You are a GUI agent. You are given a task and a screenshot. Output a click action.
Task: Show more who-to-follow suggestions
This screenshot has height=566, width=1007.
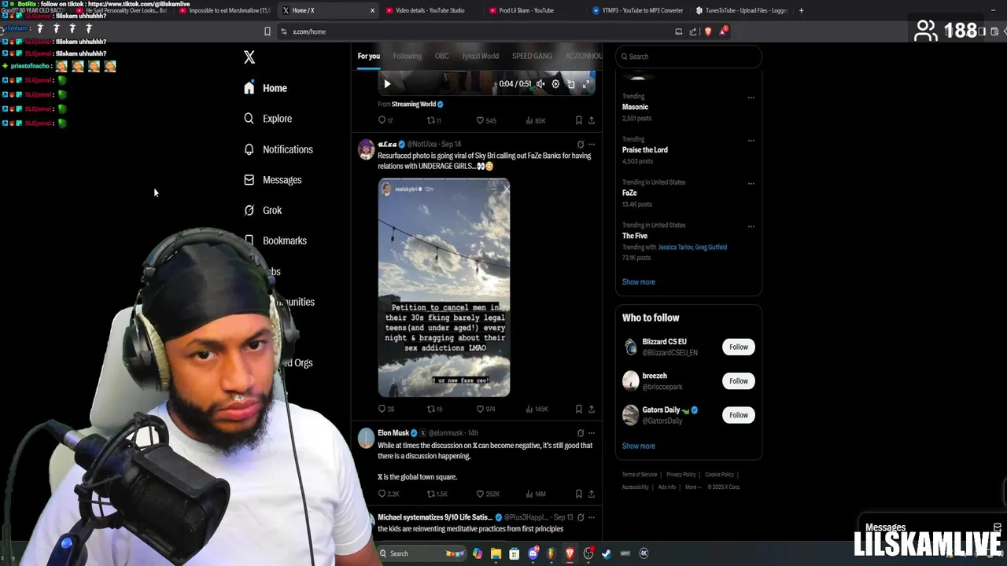tap(638, 446)
